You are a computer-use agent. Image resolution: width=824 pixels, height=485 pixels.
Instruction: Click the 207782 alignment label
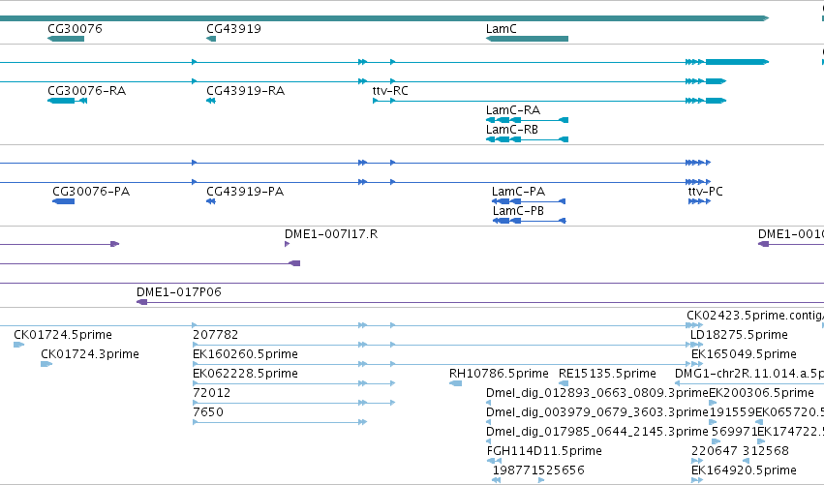click(x=216, y=335)
